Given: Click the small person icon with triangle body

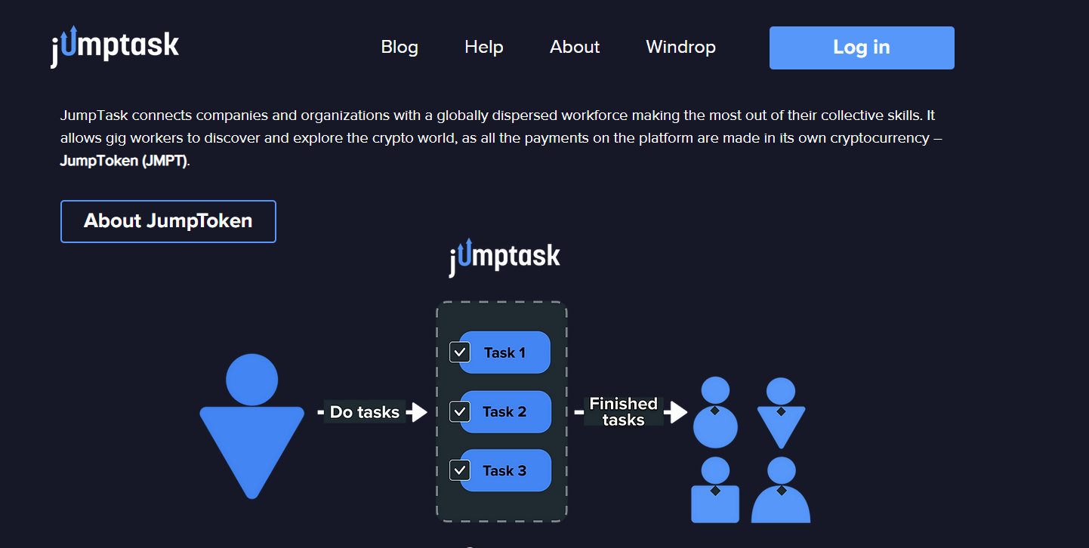Looking at the screenshot, I should [781, 413].
